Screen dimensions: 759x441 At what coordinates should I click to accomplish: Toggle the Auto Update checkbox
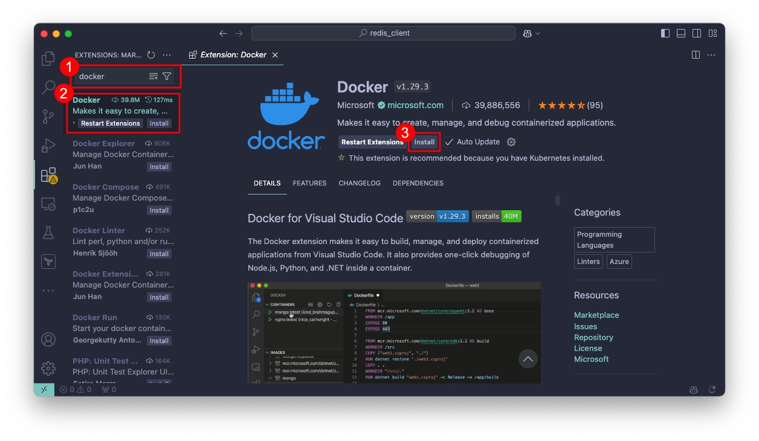(449, 142)
